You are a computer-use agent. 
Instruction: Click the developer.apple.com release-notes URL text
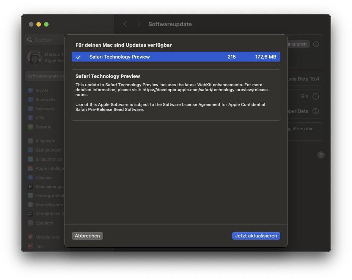coord(173,92)
